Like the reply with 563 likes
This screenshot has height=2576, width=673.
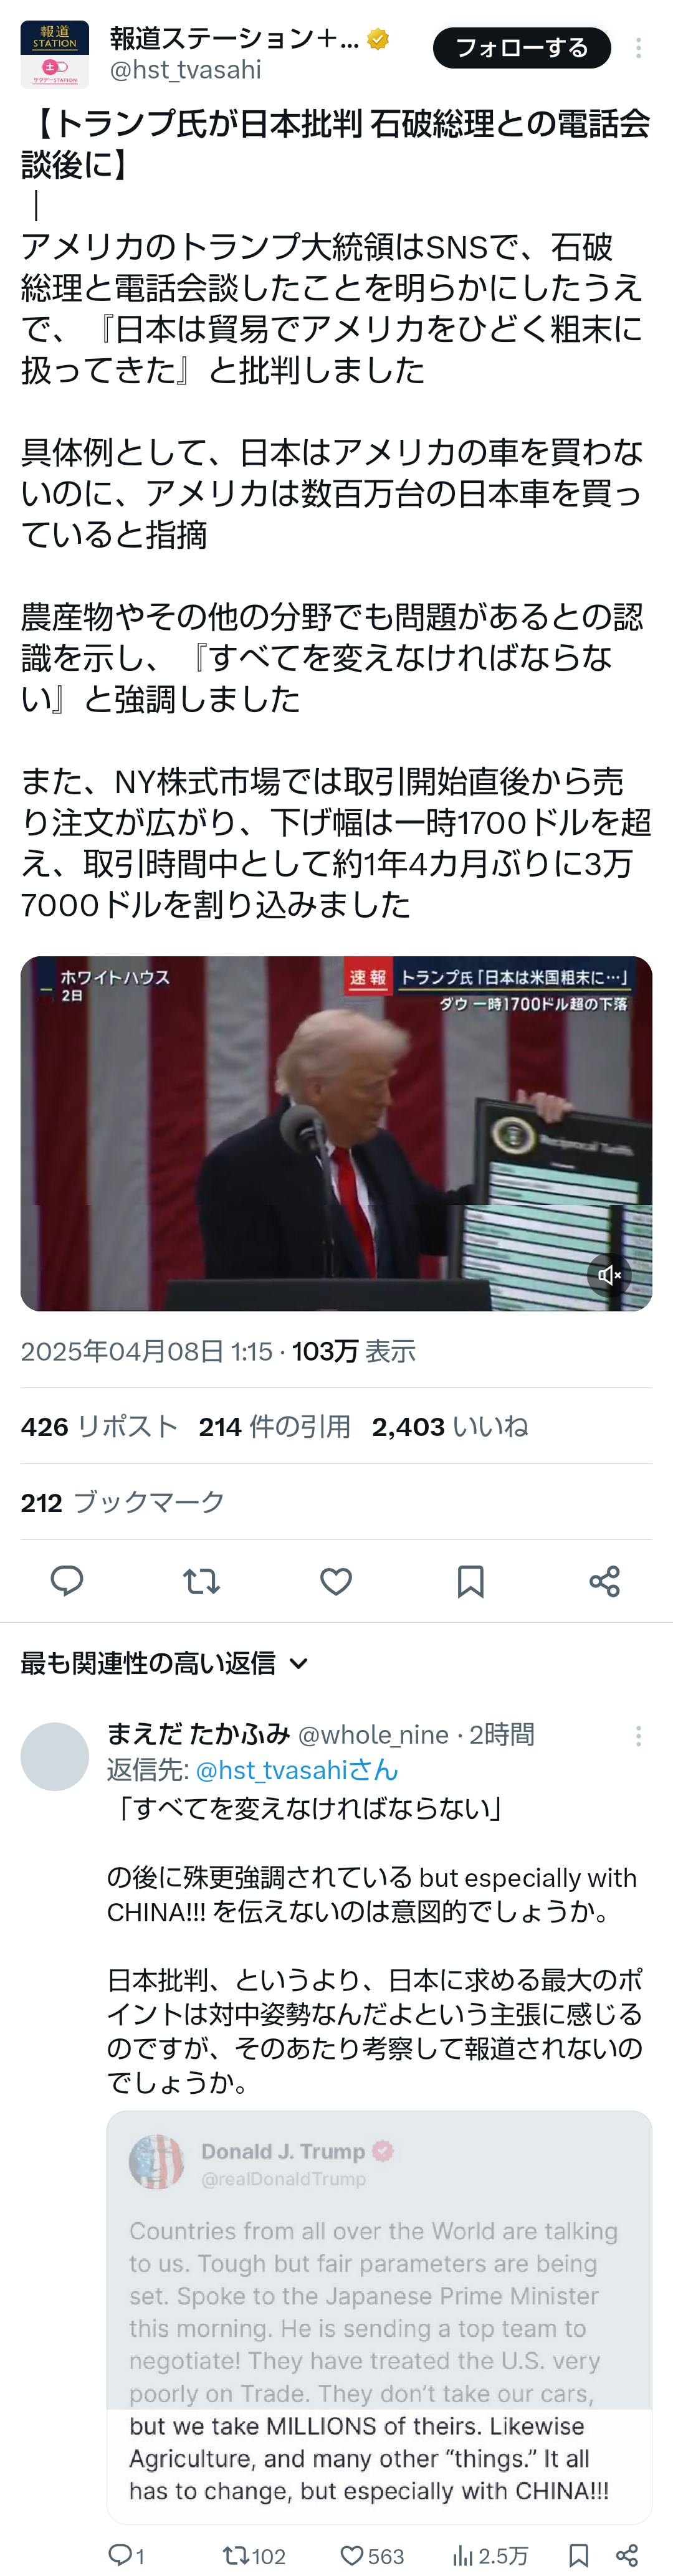coord(372,2555)
